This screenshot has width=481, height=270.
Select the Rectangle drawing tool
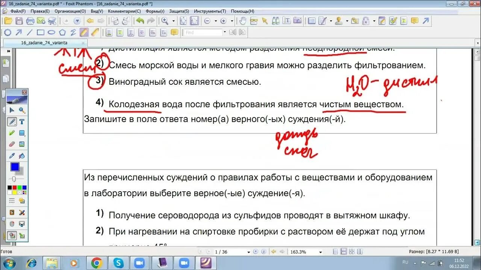pos(41,32)
